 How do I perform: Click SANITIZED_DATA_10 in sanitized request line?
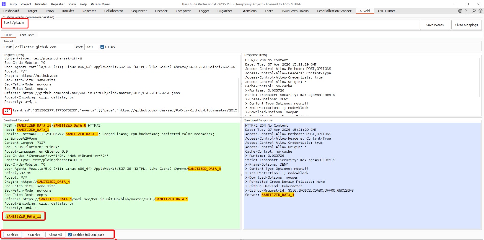pos(34,125)
